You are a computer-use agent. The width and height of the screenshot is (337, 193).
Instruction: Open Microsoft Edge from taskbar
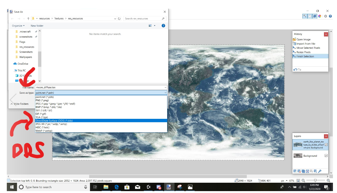(x=116, y=187)
